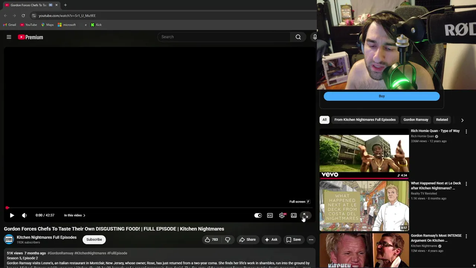Turn on closed captions
Image resolution: width=476 pixels, height=268 pixels.
tap(270, 215)
